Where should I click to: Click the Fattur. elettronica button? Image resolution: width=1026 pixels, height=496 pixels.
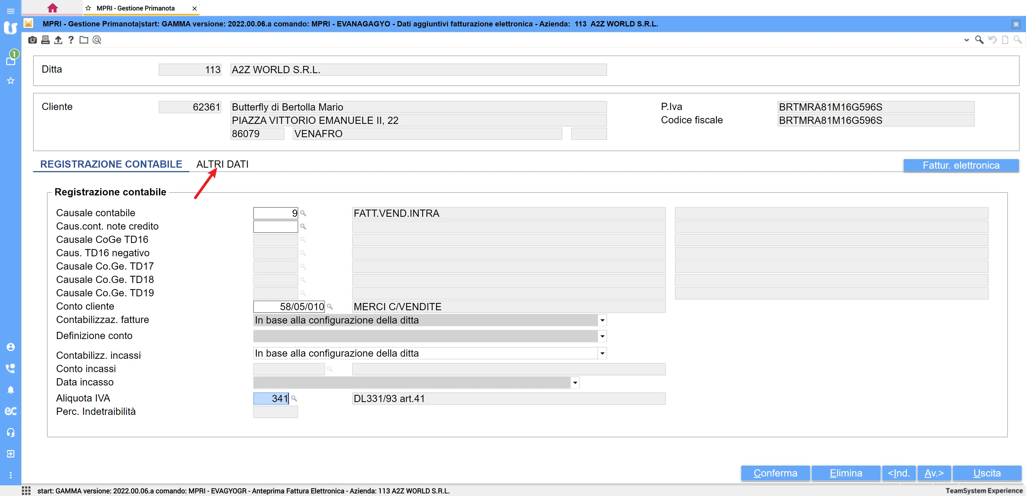tap(961, 166)
